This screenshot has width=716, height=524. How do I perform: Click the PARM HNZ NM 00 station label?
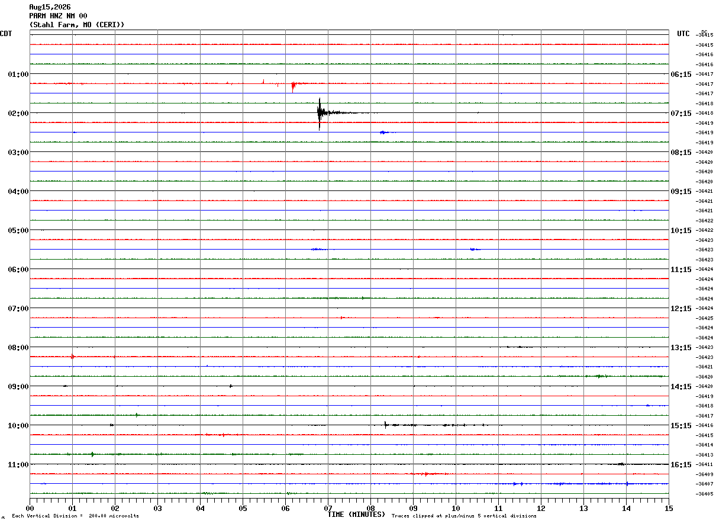pyautogui.click(x=58, y=16)
